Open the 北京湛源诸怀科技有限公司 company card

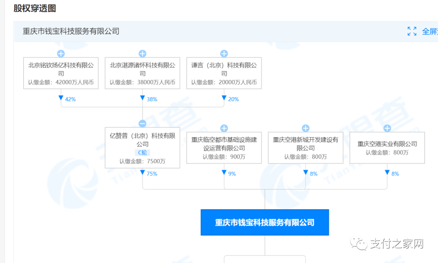point(142,73)
